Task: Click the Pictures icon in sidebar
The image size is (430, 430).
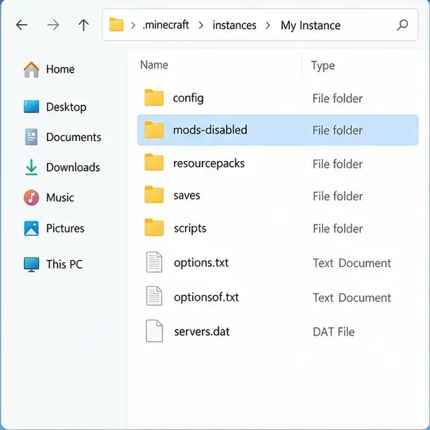Action: pyautogui.click(x=31, y=228)
